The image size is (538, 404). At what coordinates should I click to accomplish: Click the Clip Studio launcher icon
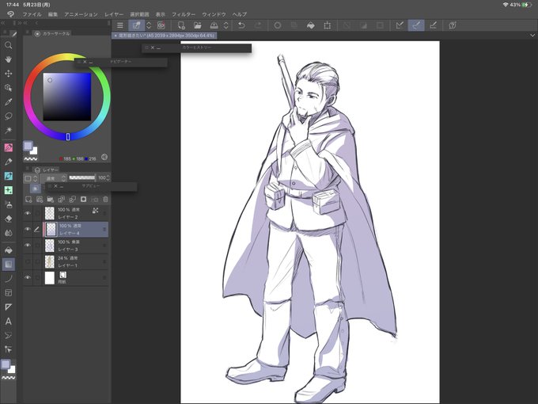[10, 14]
